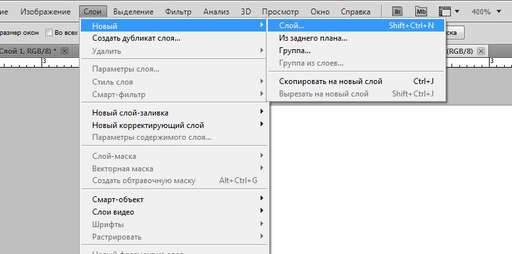Expand the 'Смарт-объект' submenu
Viewport: 512px width, 254px height.
[174, 200]
